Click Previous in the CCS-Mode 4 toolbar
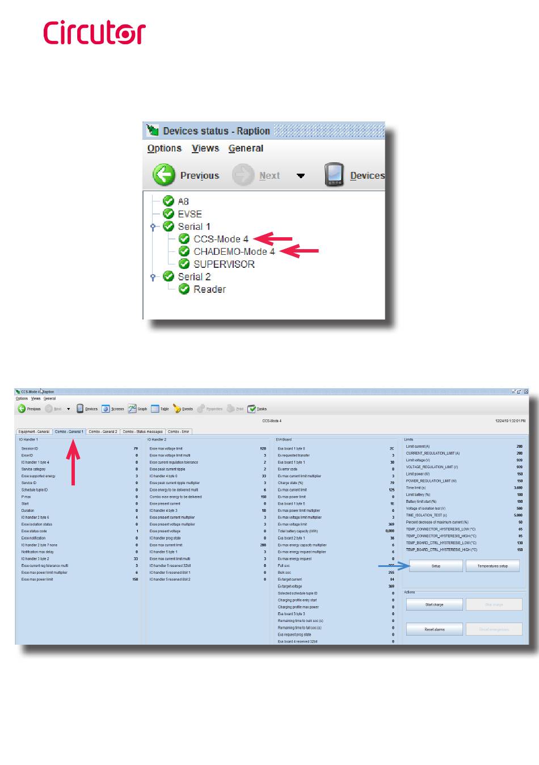539x765 pixels. point(30,409)
